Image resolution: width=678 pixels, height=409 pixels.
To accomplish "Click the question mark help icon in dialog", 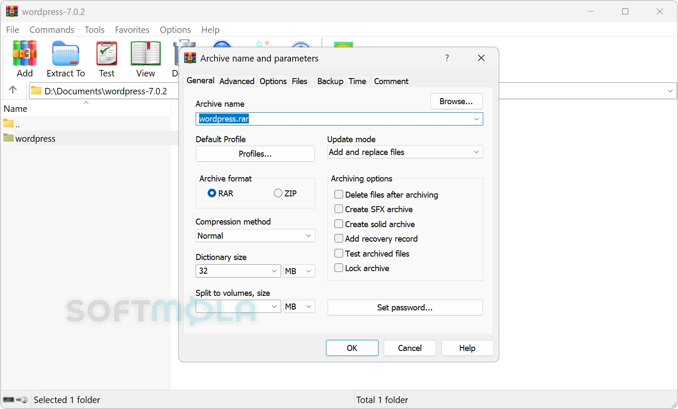I will (x=447, y=58).
